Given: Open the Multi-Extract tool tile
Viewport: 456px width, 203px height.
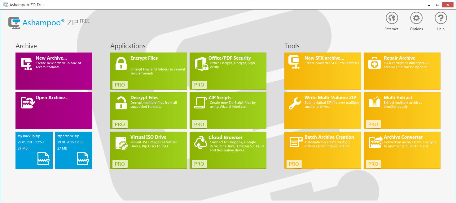Looking at the screenshot, I should 402,110.
